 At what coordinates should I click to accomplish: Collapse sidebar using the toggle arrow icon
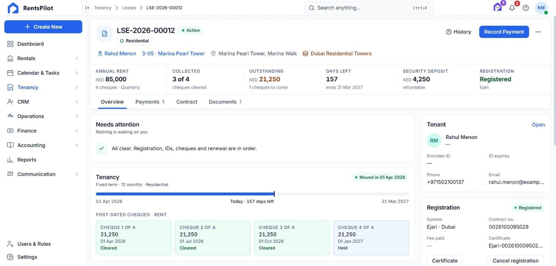(x=87, y=8)
